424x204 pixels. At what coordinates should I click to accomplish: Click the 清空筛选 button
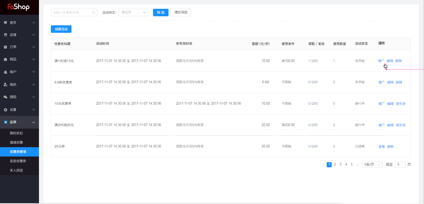pos(181,12)
